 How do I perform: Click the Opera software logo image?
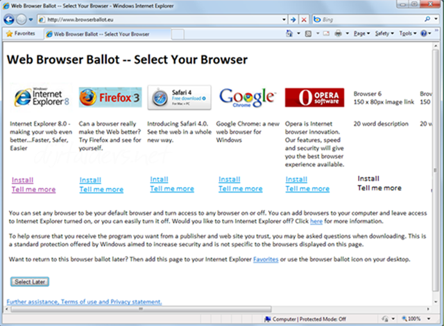pyautogui.click(x=314, y=97)
